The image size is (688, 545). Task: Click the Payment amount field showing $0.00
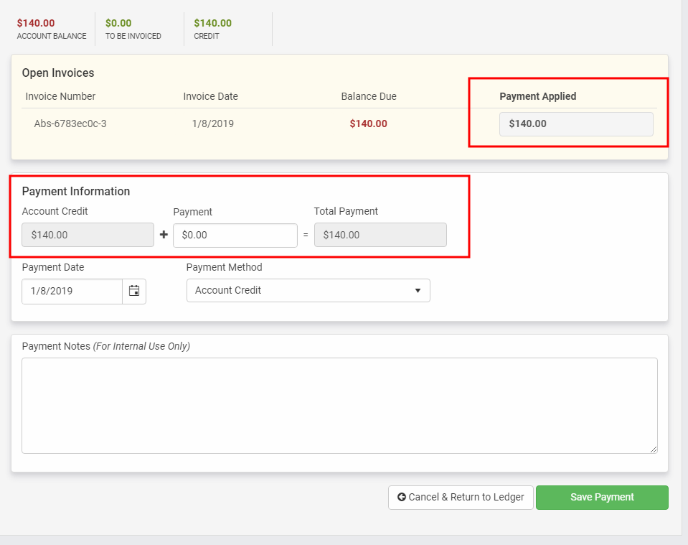click(x=235, y=235)
